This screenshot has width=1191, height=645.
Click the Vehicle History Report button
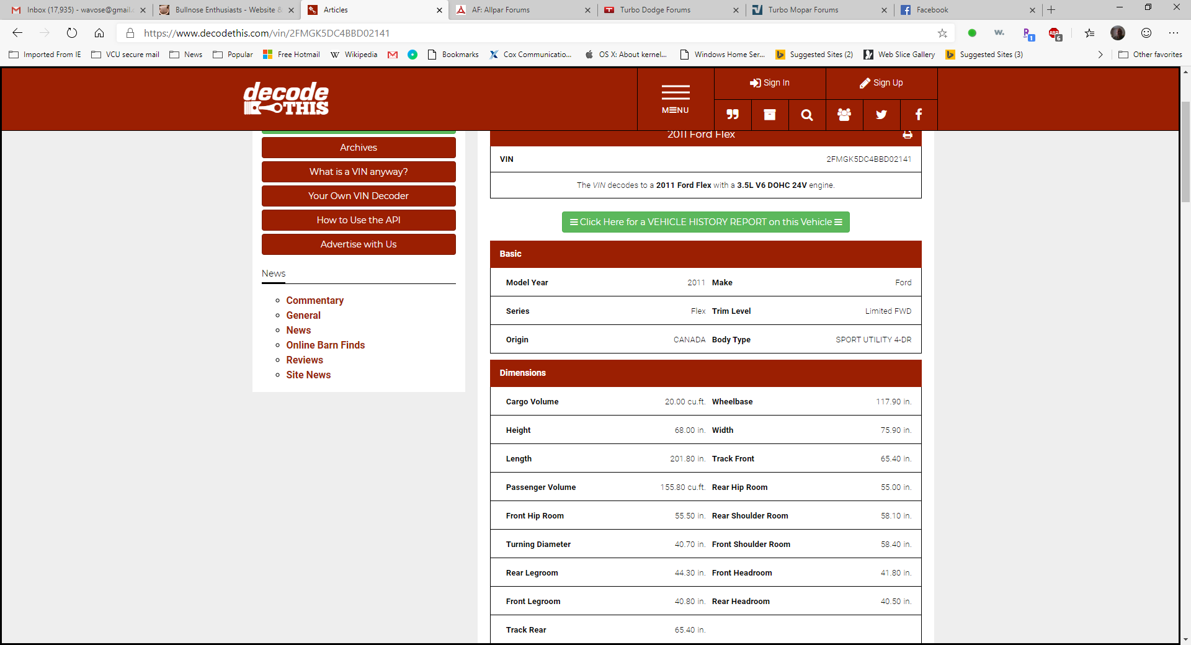tap(705, 222)
